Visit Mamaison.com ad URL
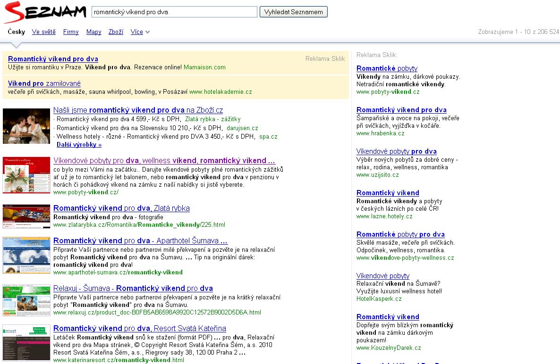The height and width of the screenshot is (364, 560). 204,67
